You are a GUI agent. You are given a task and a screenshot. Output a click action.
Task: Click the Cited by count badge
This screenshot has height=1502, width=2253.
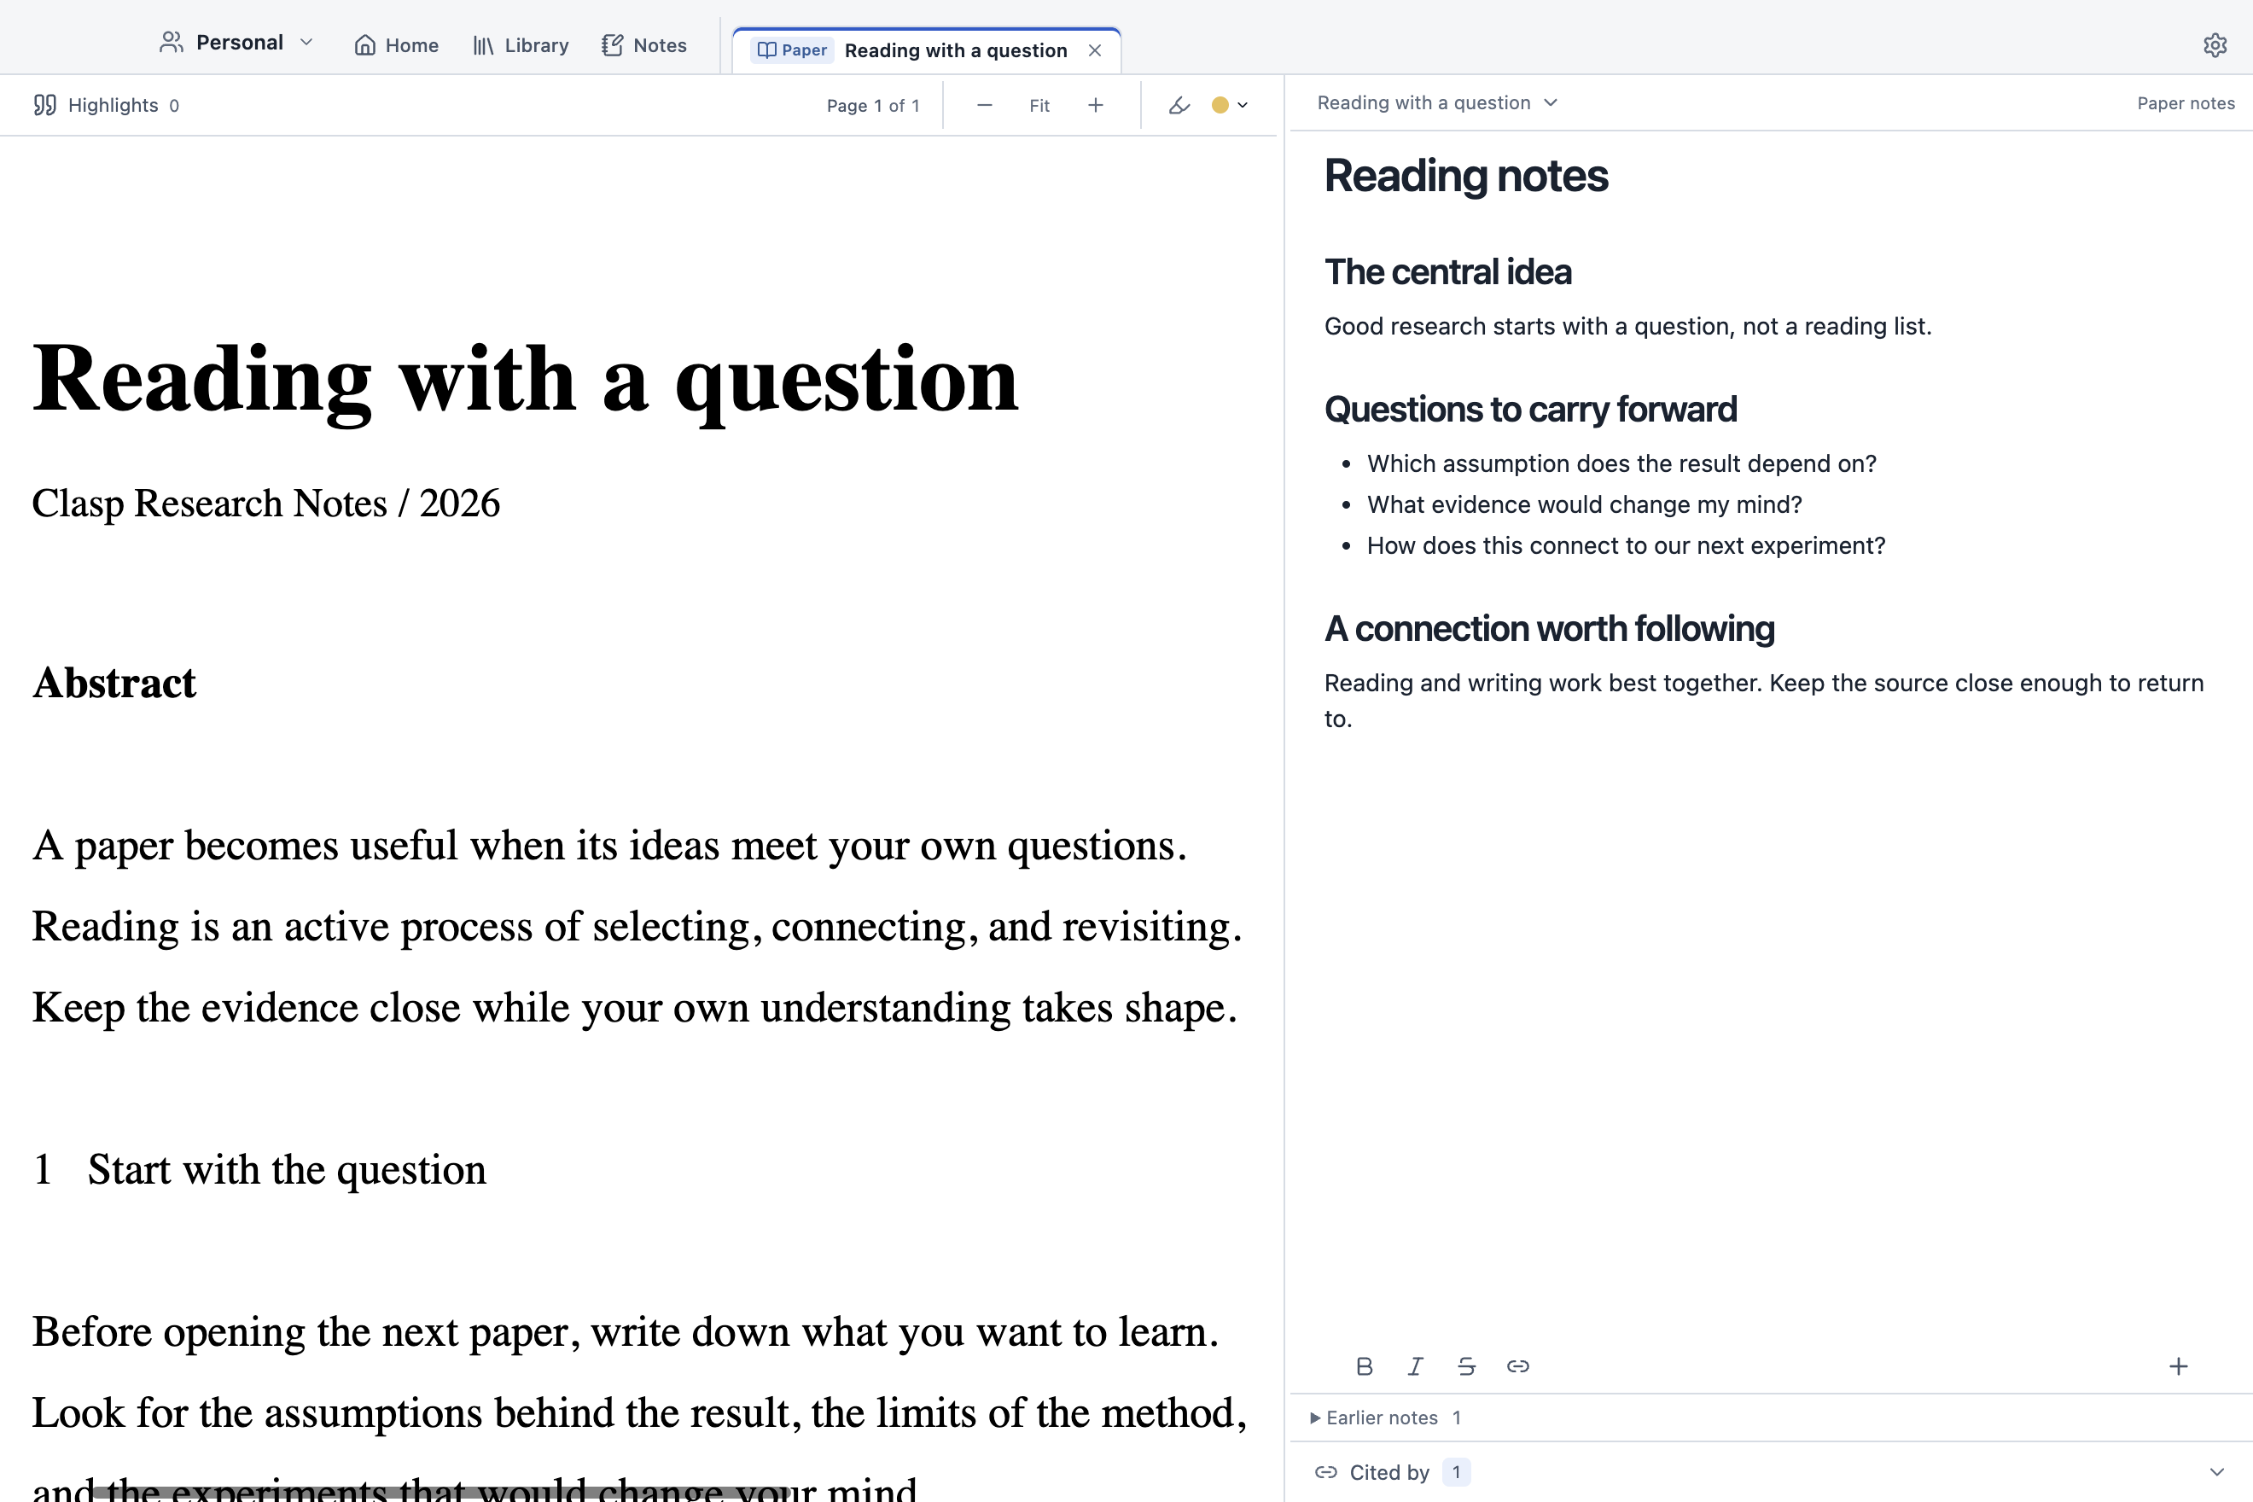pos(1456,1472)
